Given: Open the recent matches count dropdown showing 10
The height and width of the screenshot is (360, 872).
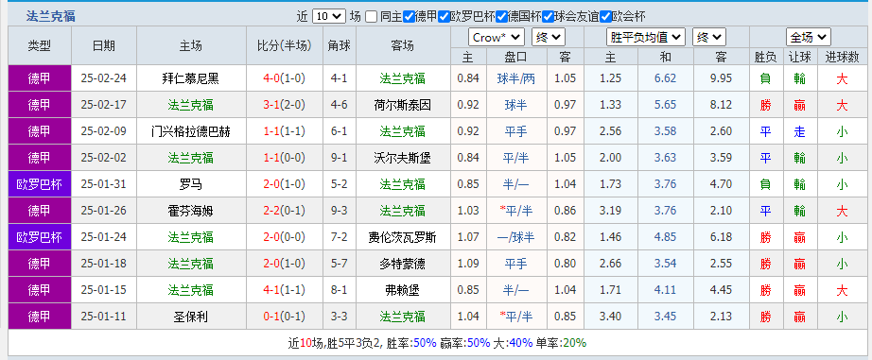Looking at the screenshot, I should point(329,17).
